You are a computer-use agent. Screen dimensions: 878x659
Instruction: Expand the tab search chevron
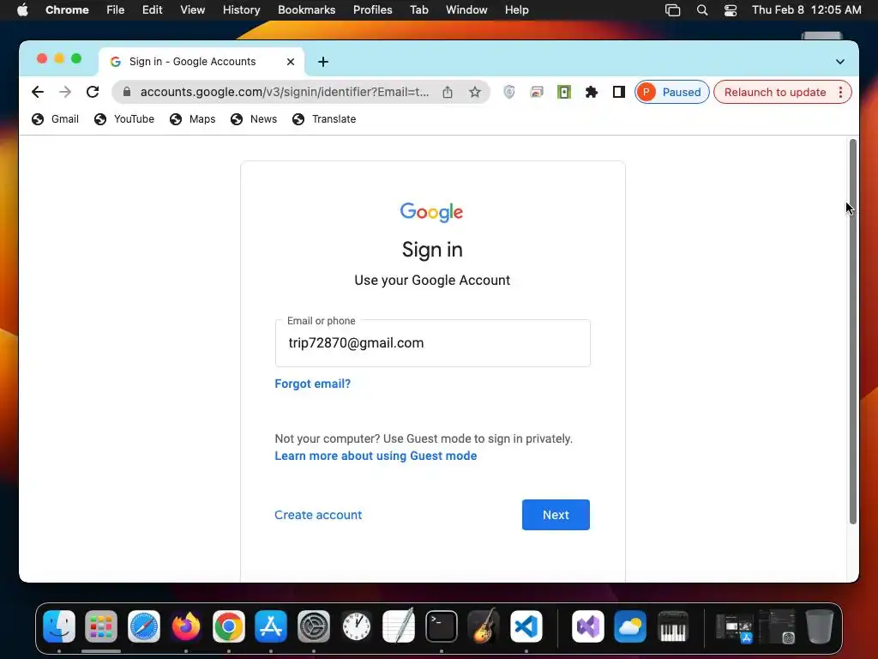coord(840,62)
